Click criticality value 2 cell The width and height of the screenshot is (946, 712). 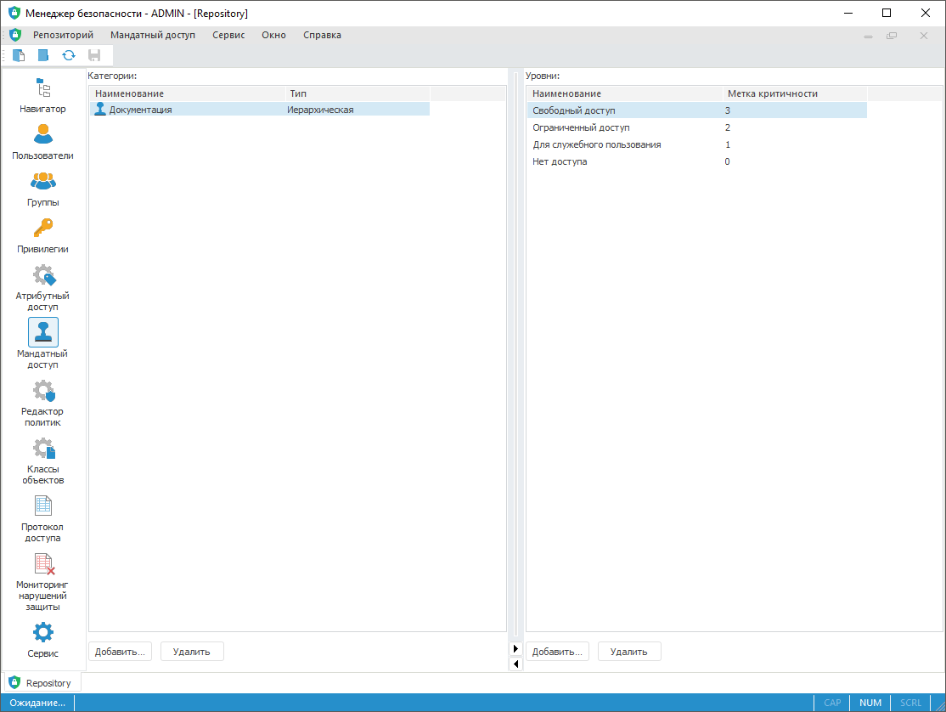[x=728, y=127]
